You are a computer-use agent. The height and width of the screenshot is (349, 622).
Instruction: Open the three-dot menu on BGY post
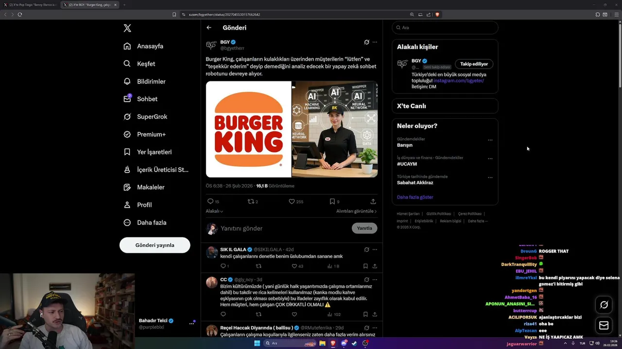click(375, 42)
